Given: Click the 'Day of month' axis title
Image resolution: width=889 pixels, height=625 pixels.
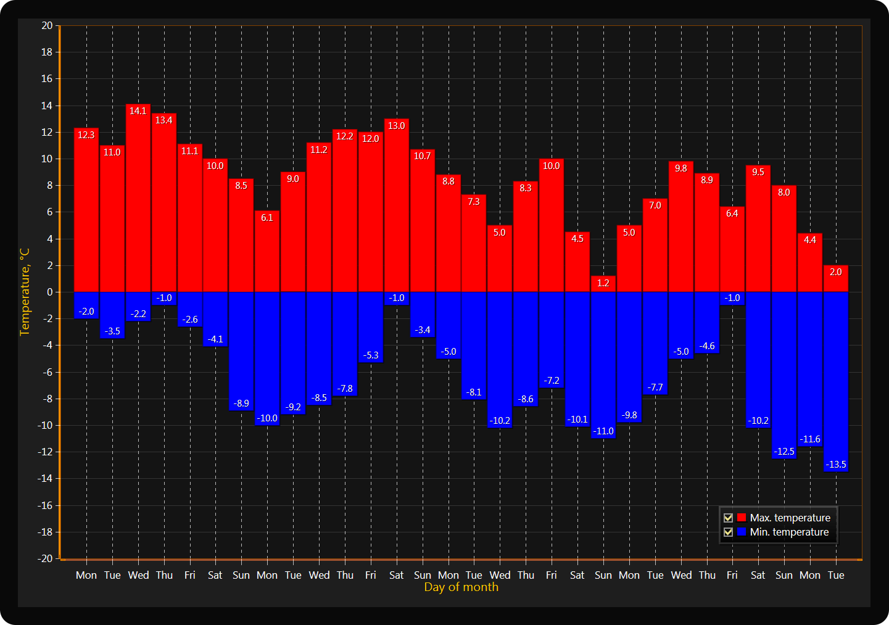Looking at the screenshot, I should tap(461, 587).
